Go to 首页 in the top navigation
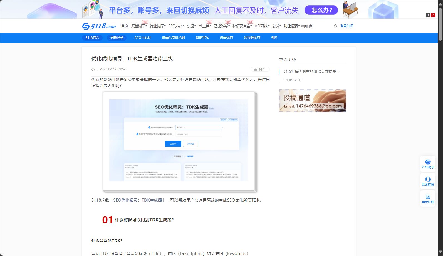Screen dimensions: 443x256 coord(125,26)
